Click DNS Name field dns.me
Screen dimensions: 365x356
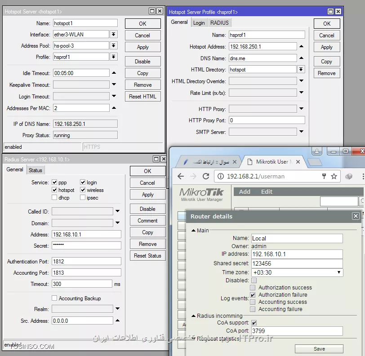(263, 58)
